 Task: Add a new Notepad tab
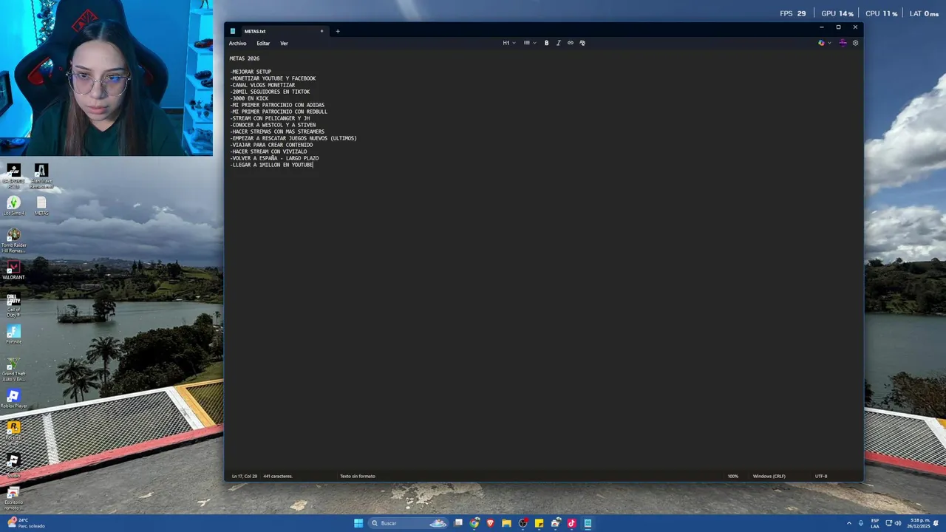[x=338, y=31]
